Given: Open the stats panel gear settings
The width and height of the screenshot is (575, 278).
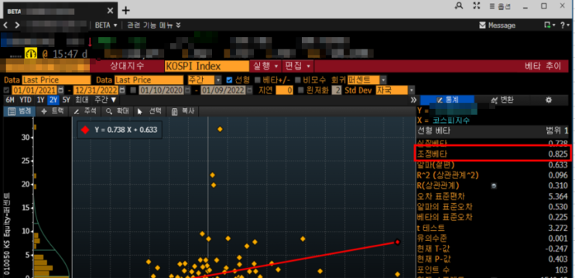Looking at the screenshot, I should point(549,100).
